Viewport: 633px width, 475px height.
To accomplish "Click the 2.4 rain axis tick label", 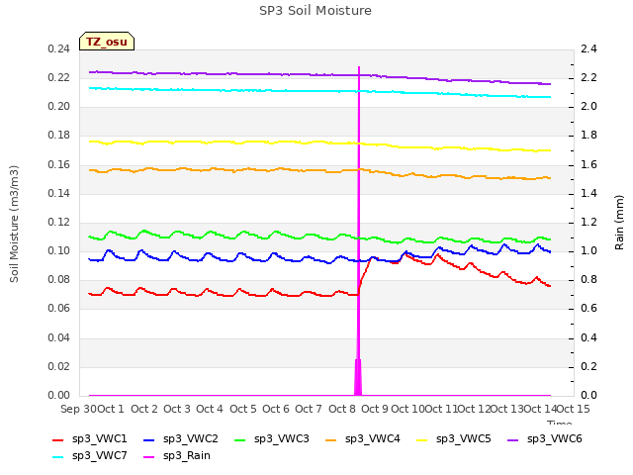I will pos(589,49).
